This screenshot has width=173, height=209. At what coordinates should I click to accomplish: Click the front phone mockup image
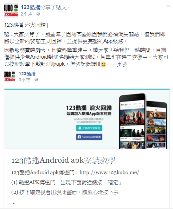pos(132,121)
